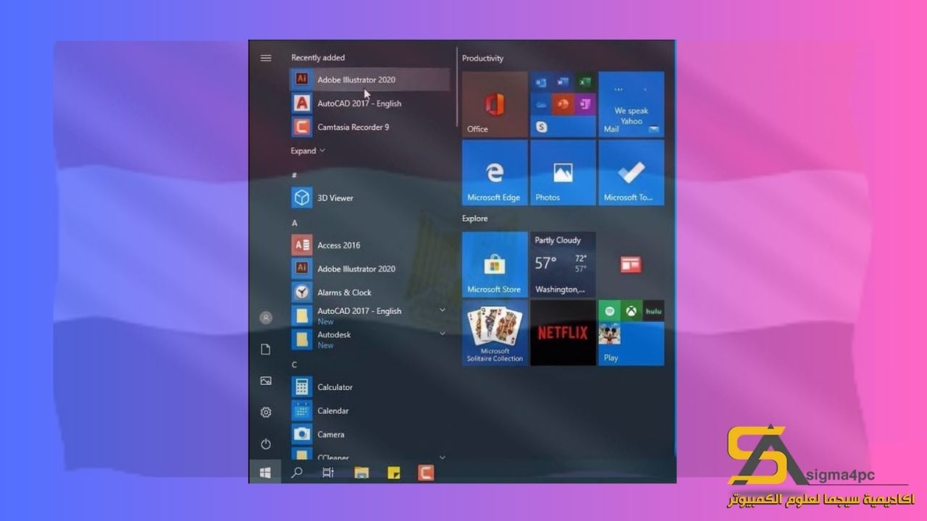
Task: Open the Office apps group tile
Action: [563, 104]
